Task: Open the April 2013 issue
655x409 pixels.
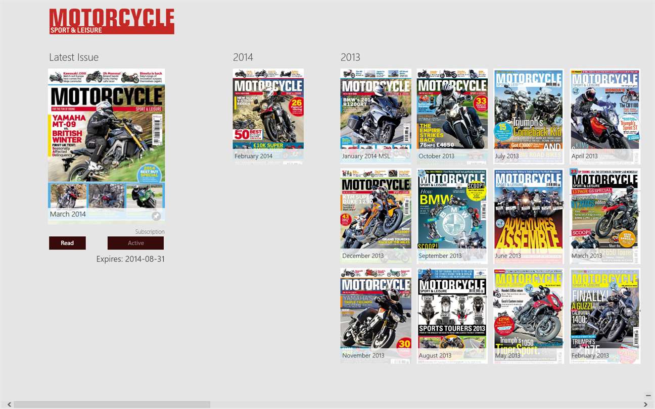Action: tap(605, 116)
